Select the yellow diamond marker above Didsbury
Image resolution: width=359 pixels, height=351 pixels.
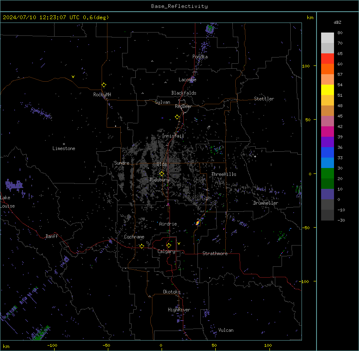point(162,174)
